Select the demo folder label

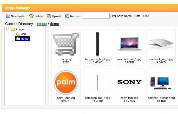tap(25, 39)
